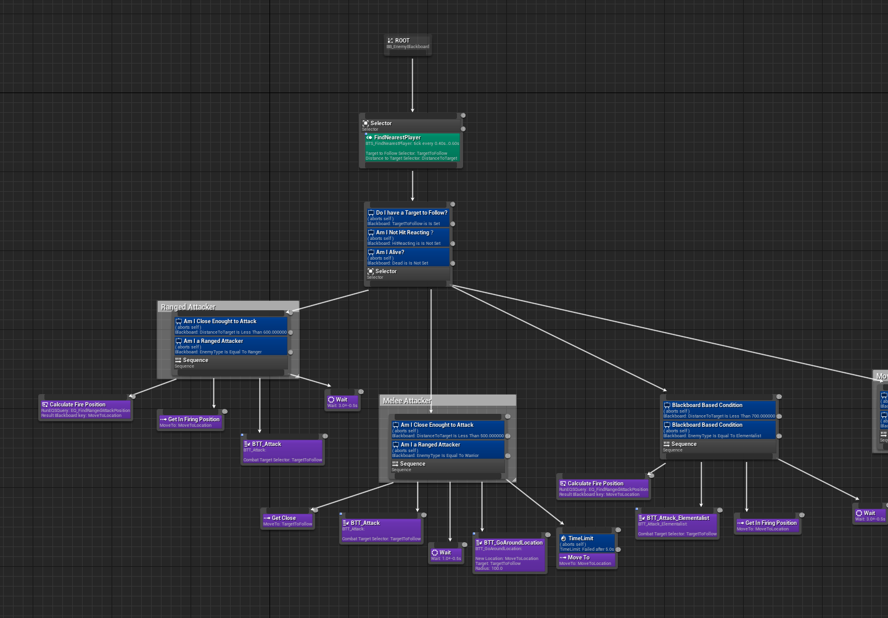This screenshot has height=618, width=888.
Task: Click 'DistanceToTarget Is Less Than 600.000000' text
Action: tap(243, 332)
